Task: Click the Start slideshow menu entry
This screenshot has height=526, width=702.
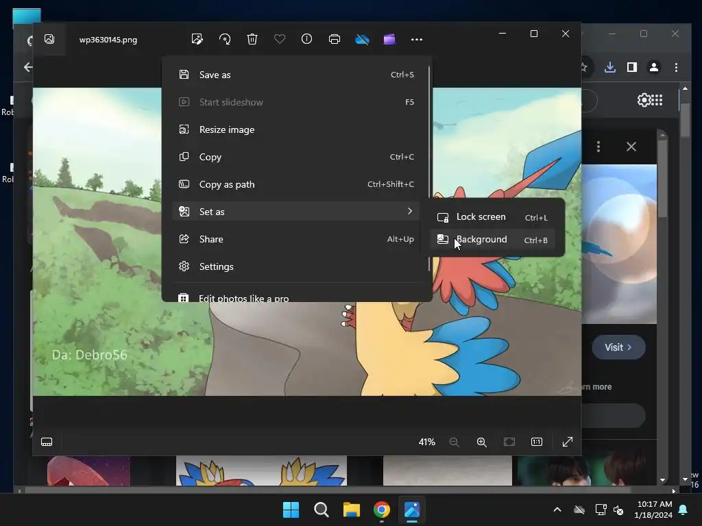Action: click(x=295, y=102)
